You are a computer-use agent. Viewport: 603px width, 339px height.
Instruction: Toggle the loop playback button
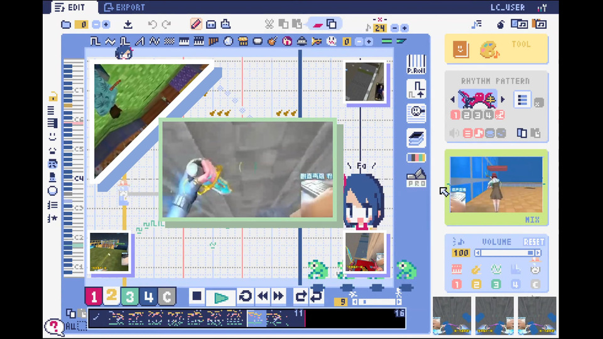pyautogui.click(x=246, y=296)
